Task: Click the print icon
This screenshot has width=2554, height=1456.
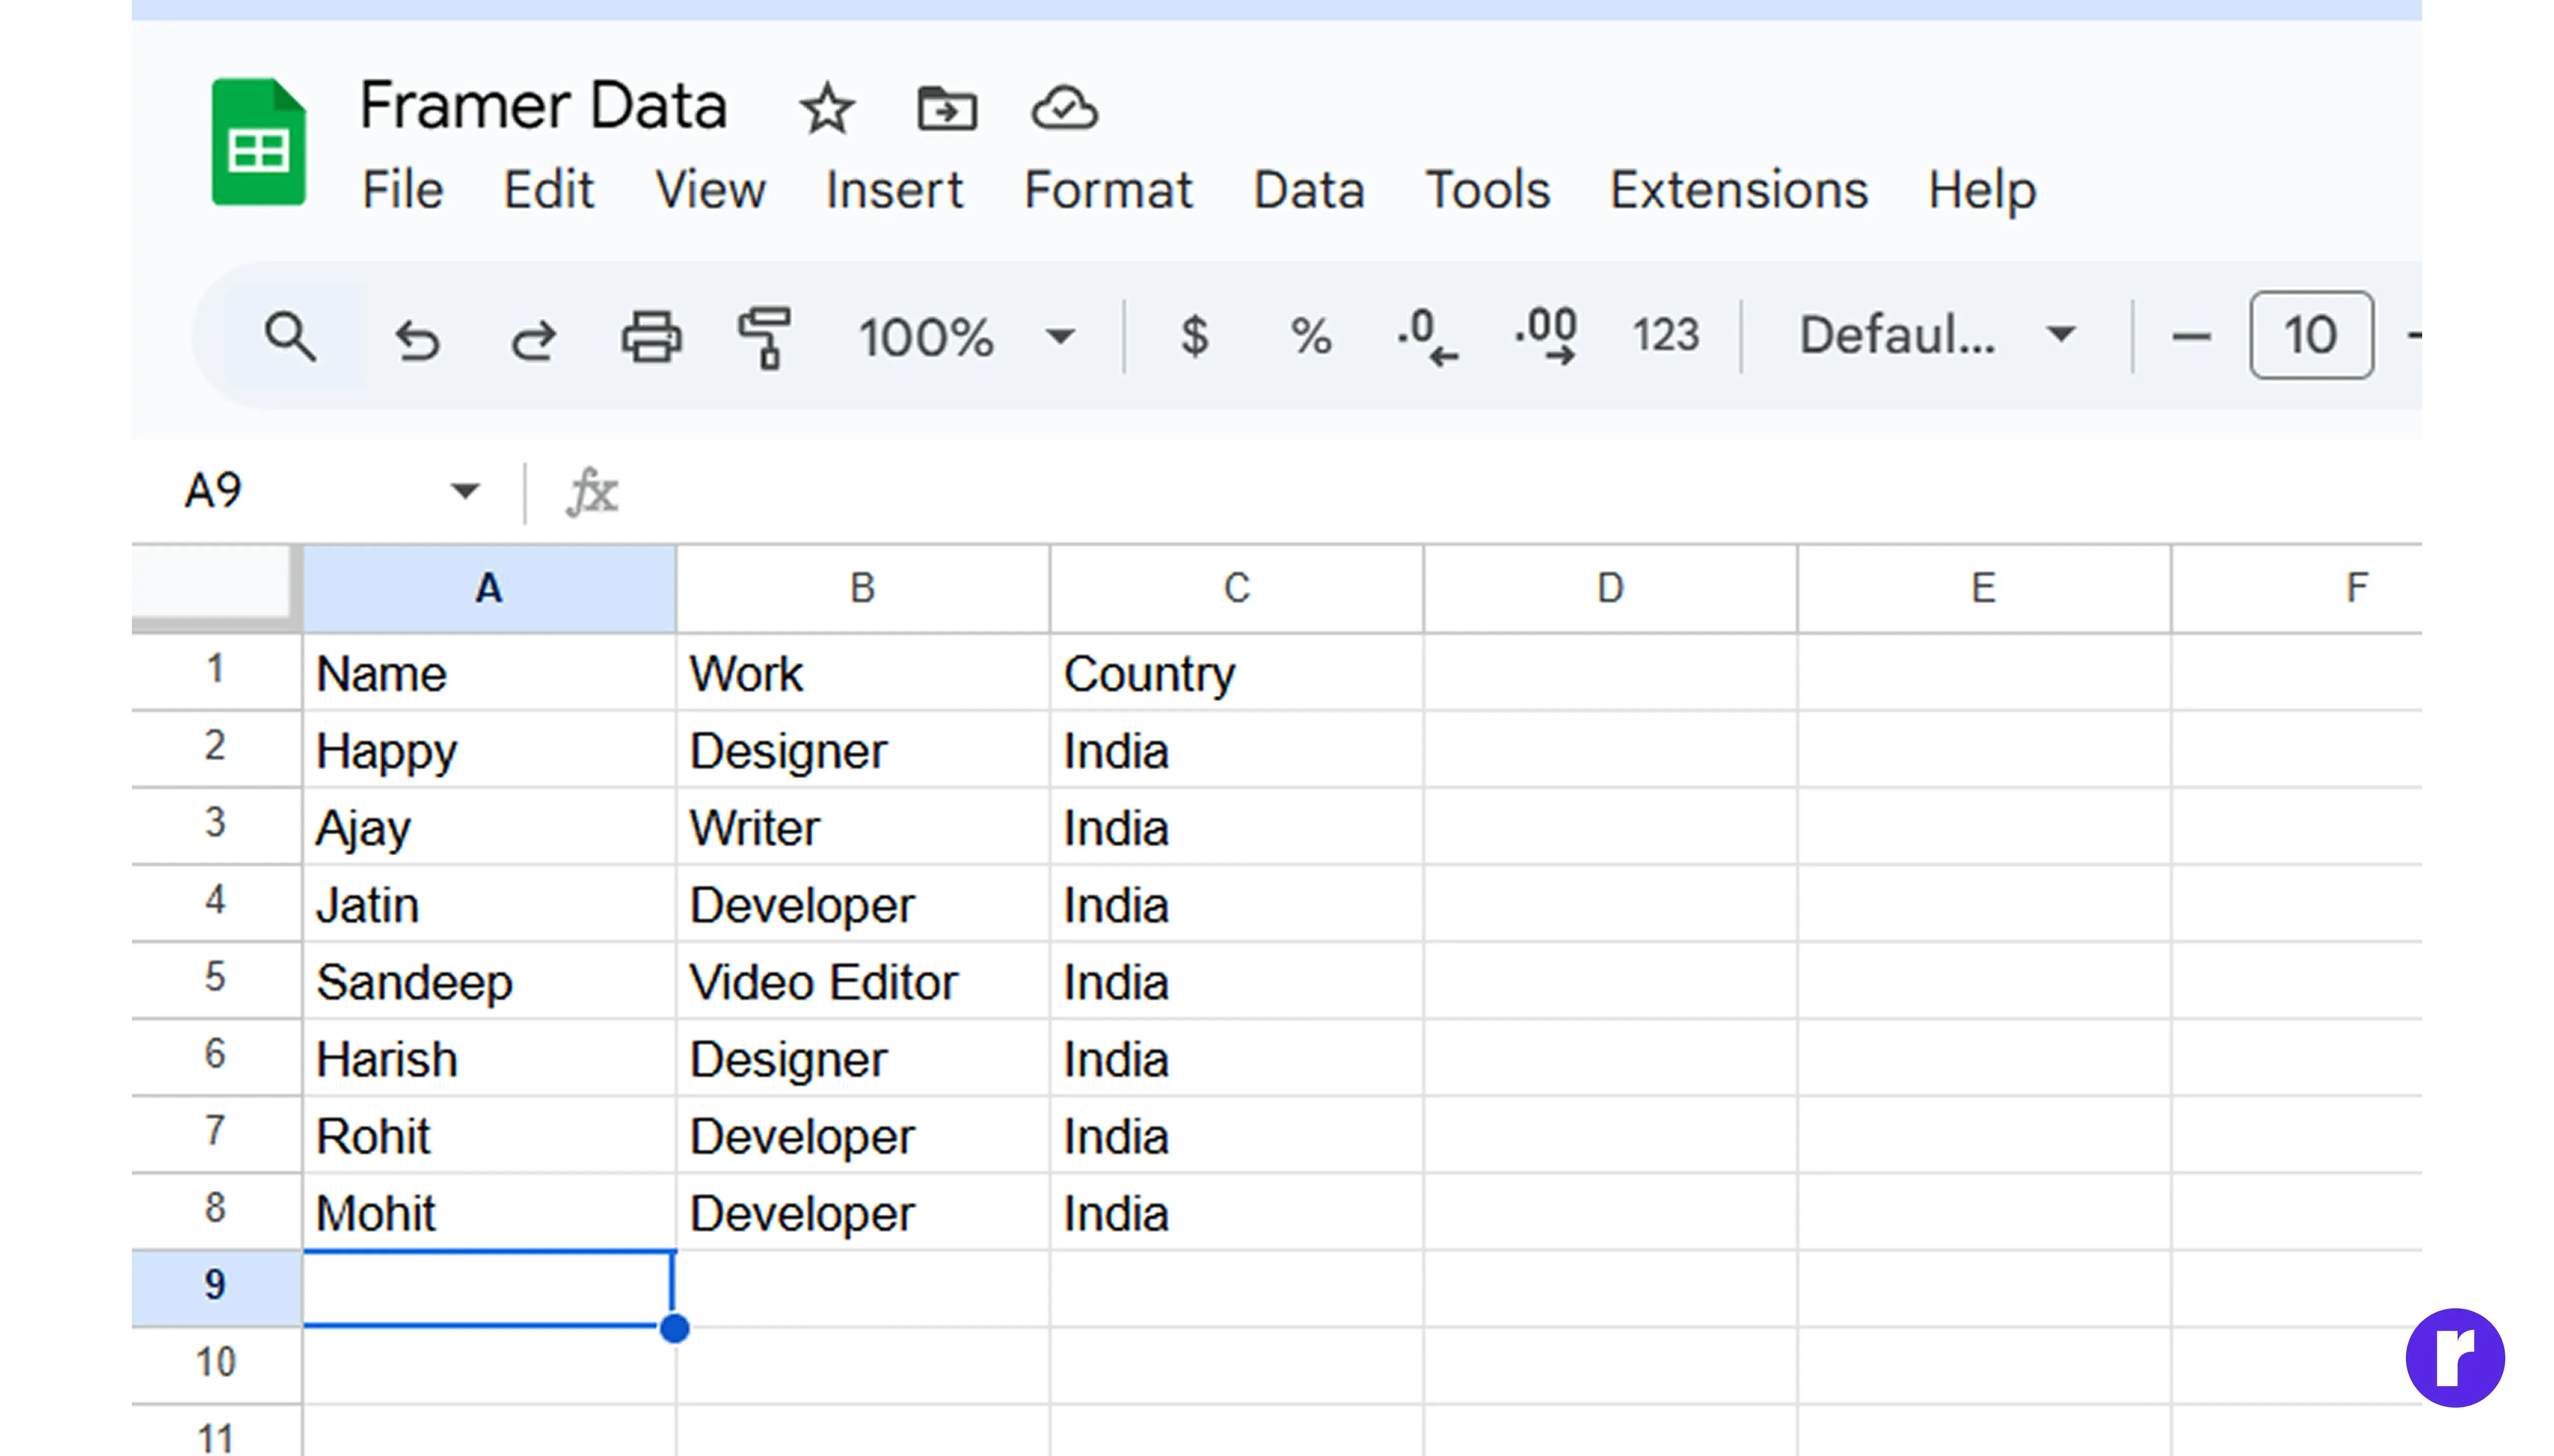Action: click(x=651, y=336)
